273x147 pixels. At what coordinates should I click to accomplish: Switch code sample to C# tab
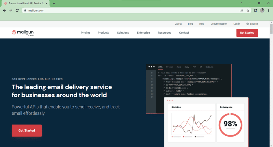coord(201,67)
